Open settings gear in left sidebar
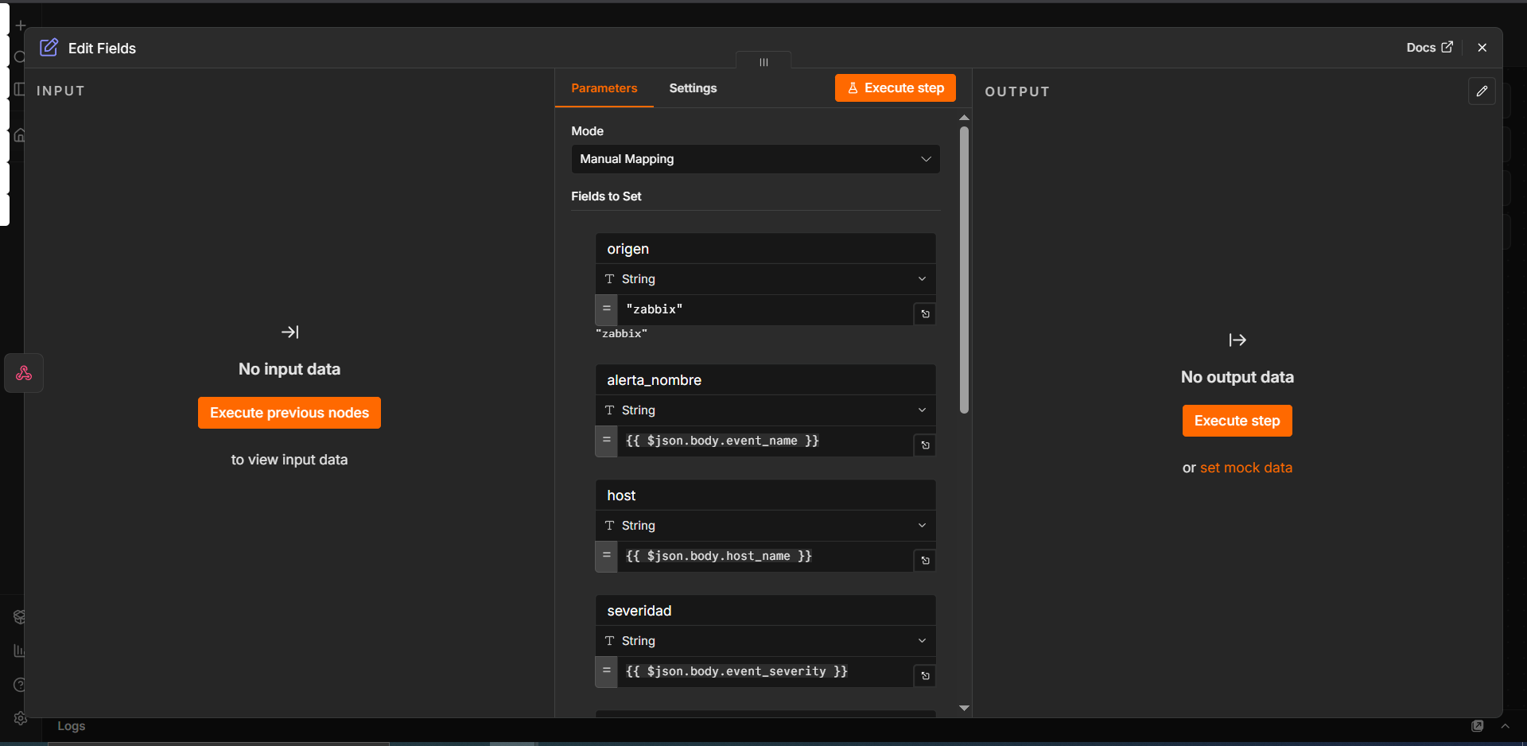Screen dimensions: 1527x746 pyautogui.click(x=21, y=718)
